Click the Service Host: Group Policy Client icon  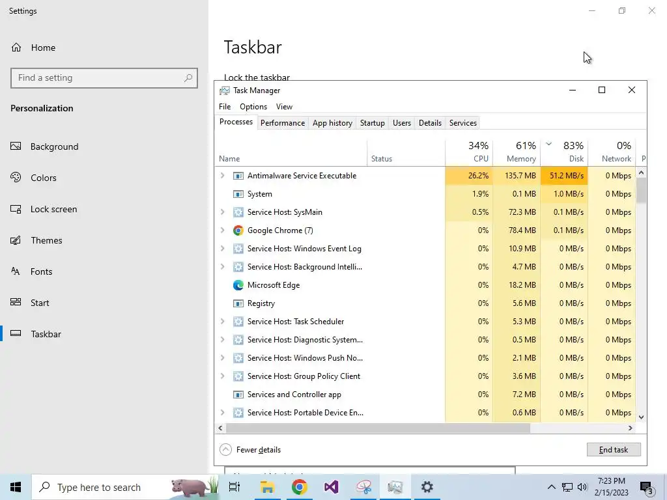(x=238, y=376)
